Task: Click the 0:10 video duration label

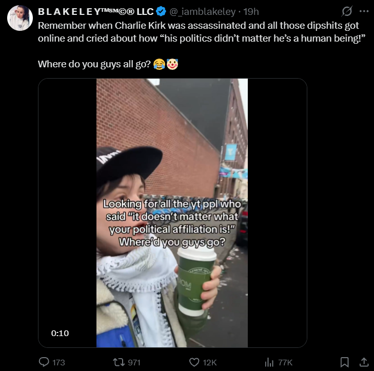Action: point(60,333)
